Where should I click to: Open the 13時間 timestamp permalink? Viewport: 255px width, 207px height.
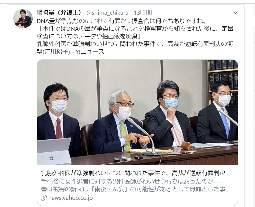[143, 12]
